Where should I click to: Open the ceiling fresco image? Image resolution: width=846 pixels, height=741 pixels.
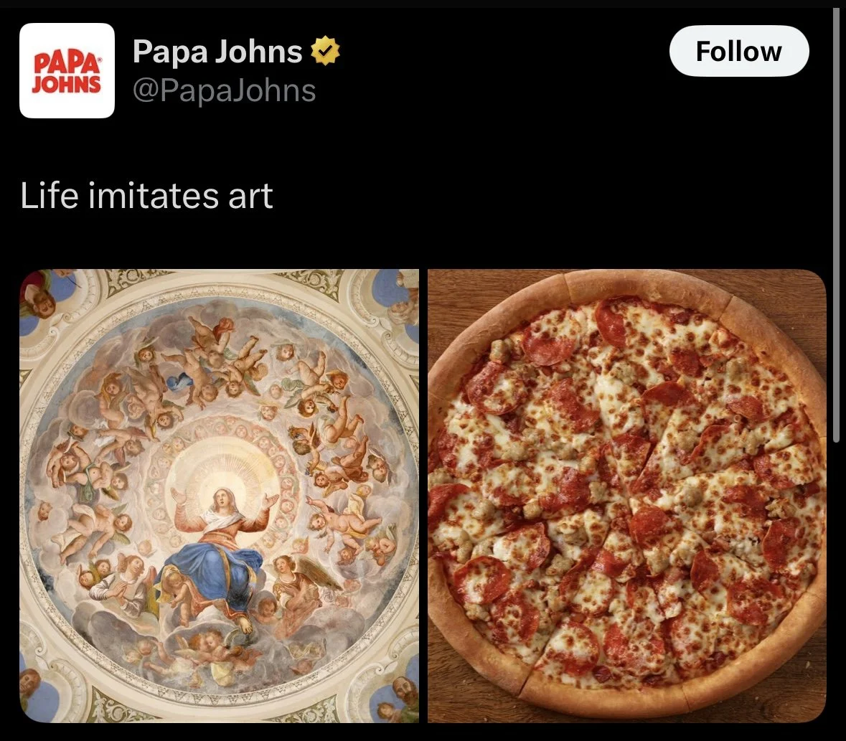click(219, 496)
